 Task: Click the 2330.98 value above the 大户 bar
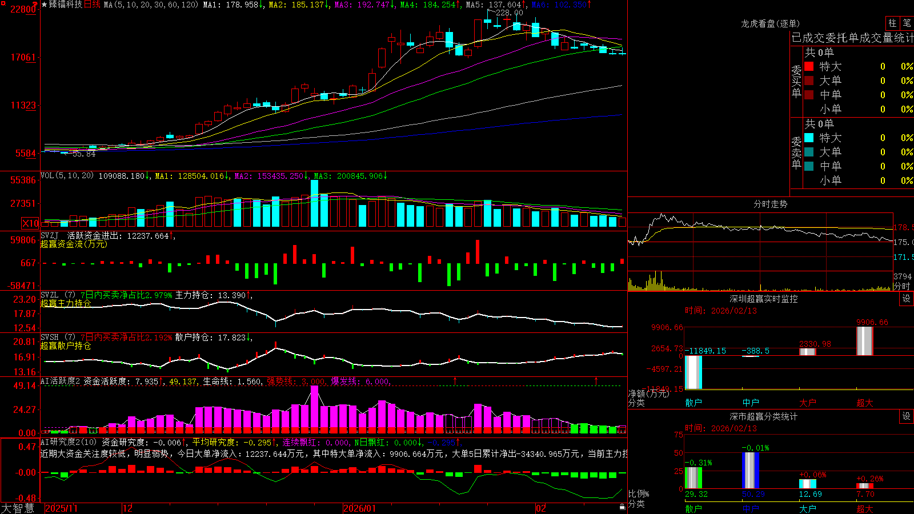[x=815, y=344]
